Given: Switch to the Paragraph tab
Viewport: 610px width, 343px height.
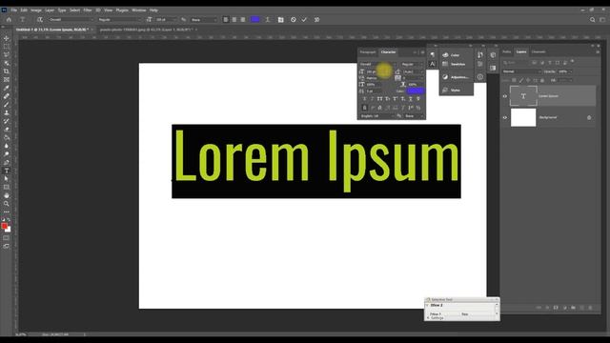Looking at the screenshot, I should point(368,52).
